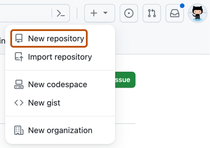Open the Pull requests icon
This screenshot has width=210, height=148.
(152, 13)
